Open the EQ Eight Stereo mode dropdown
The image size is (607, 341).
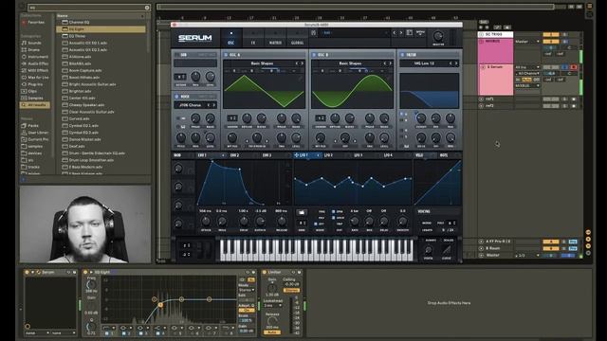[x=247, y=290]
